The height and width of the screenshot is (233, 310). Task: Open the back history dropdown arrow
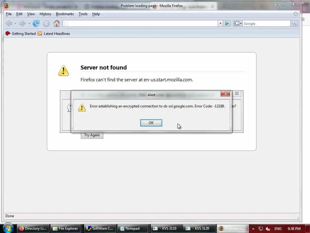[x=15, y=24]
